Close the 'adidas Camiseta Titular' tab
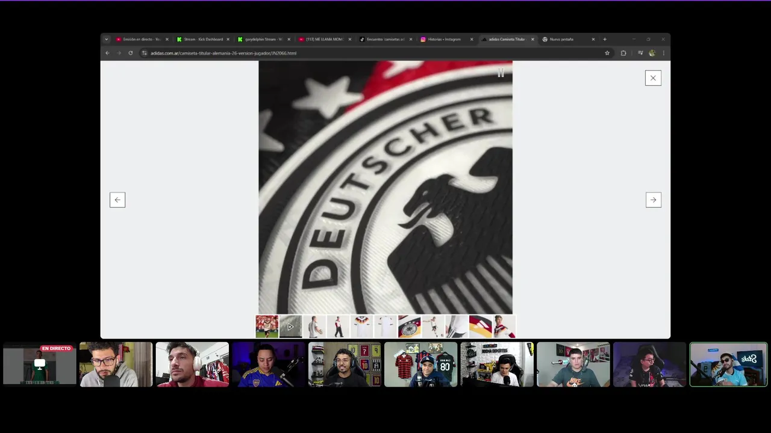Screen dimensions: 771x433 click(x=532, y=39)
